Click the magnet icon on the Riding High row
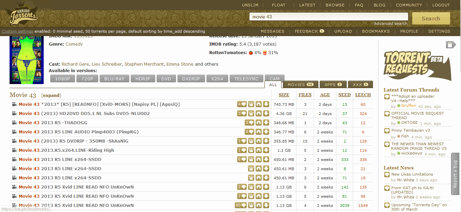This screenshot has height=212, width=461. pos(259,150)
